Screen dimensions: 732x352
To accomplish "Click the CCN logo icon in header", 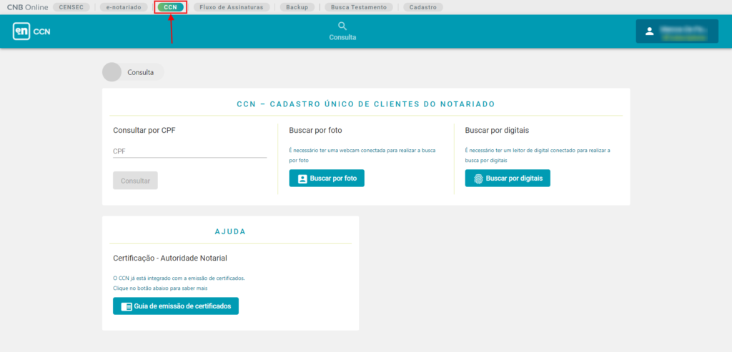I will (21, 31).
